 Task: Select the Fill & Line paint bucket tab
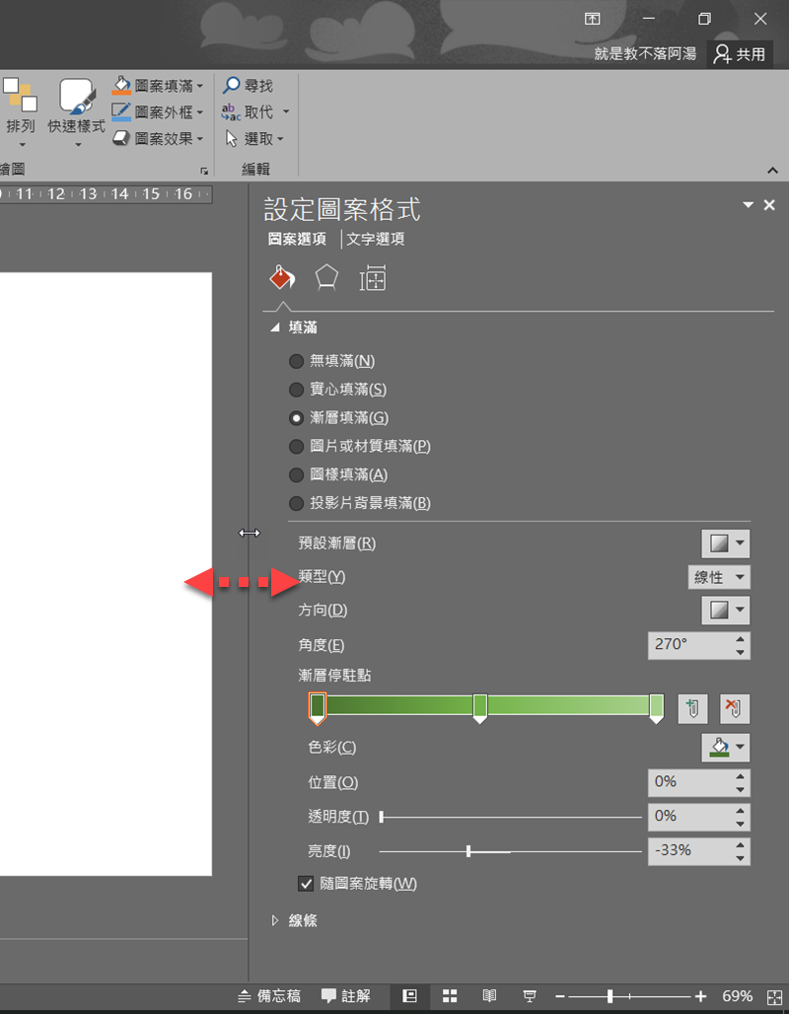282,278
